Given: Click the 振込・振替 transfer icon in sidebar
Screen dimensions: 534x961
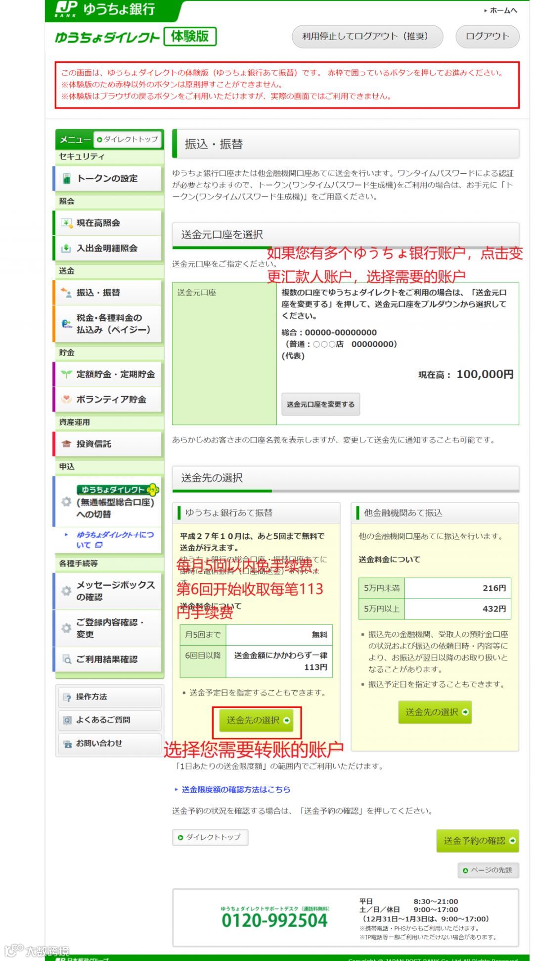Looking at the screenshot, I should point(66,293).
